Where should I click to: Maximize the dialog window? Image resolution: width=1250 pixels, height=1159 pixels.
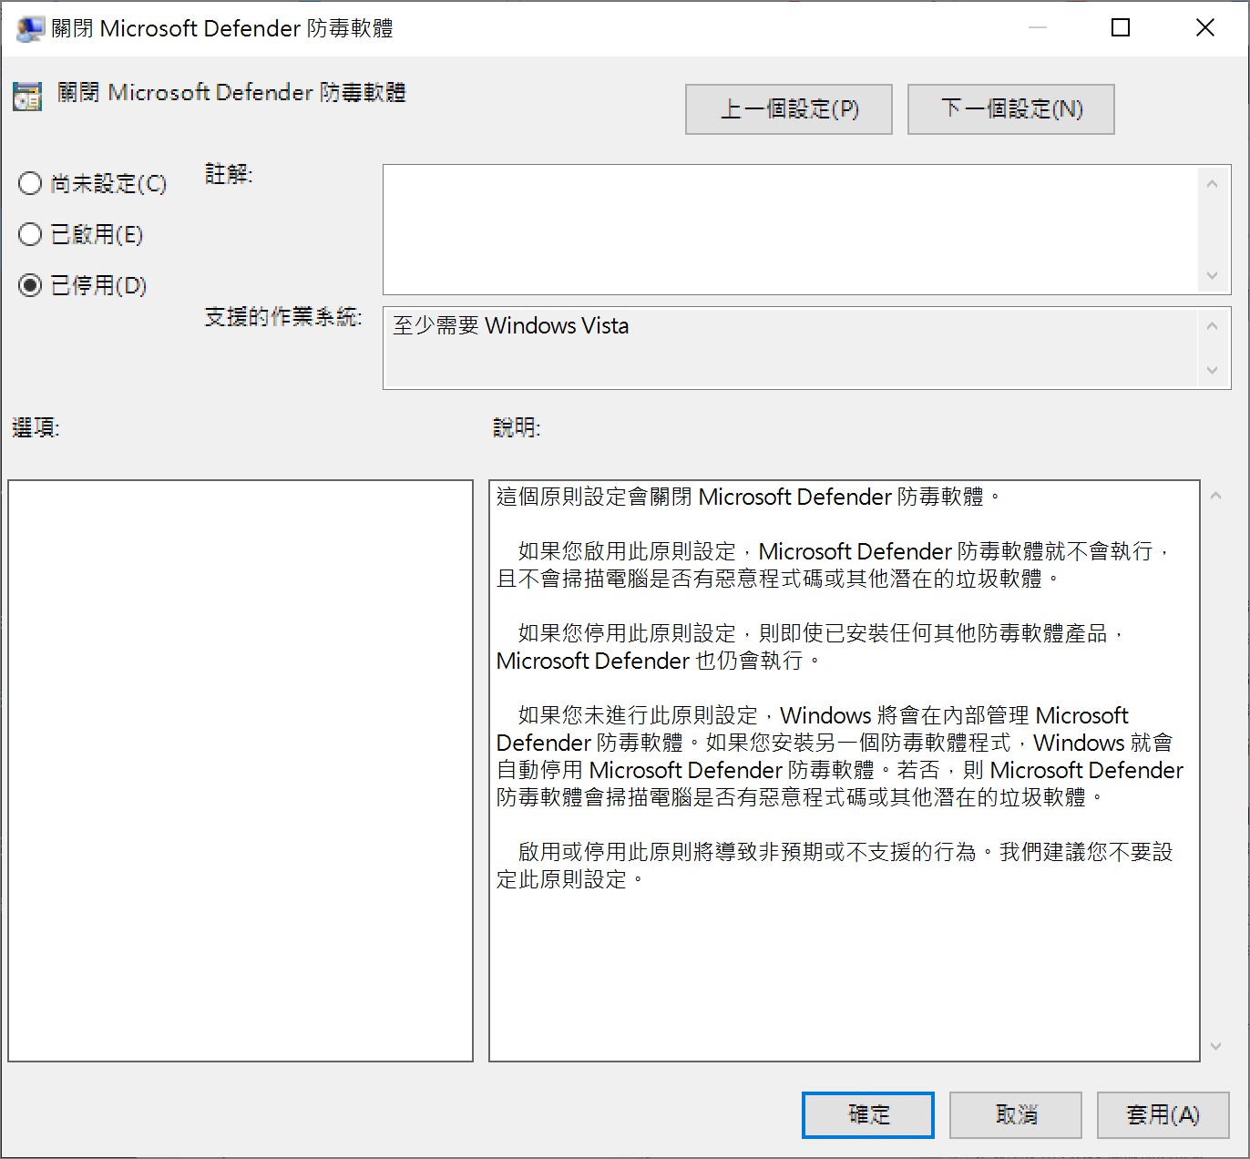[1121, 28]
